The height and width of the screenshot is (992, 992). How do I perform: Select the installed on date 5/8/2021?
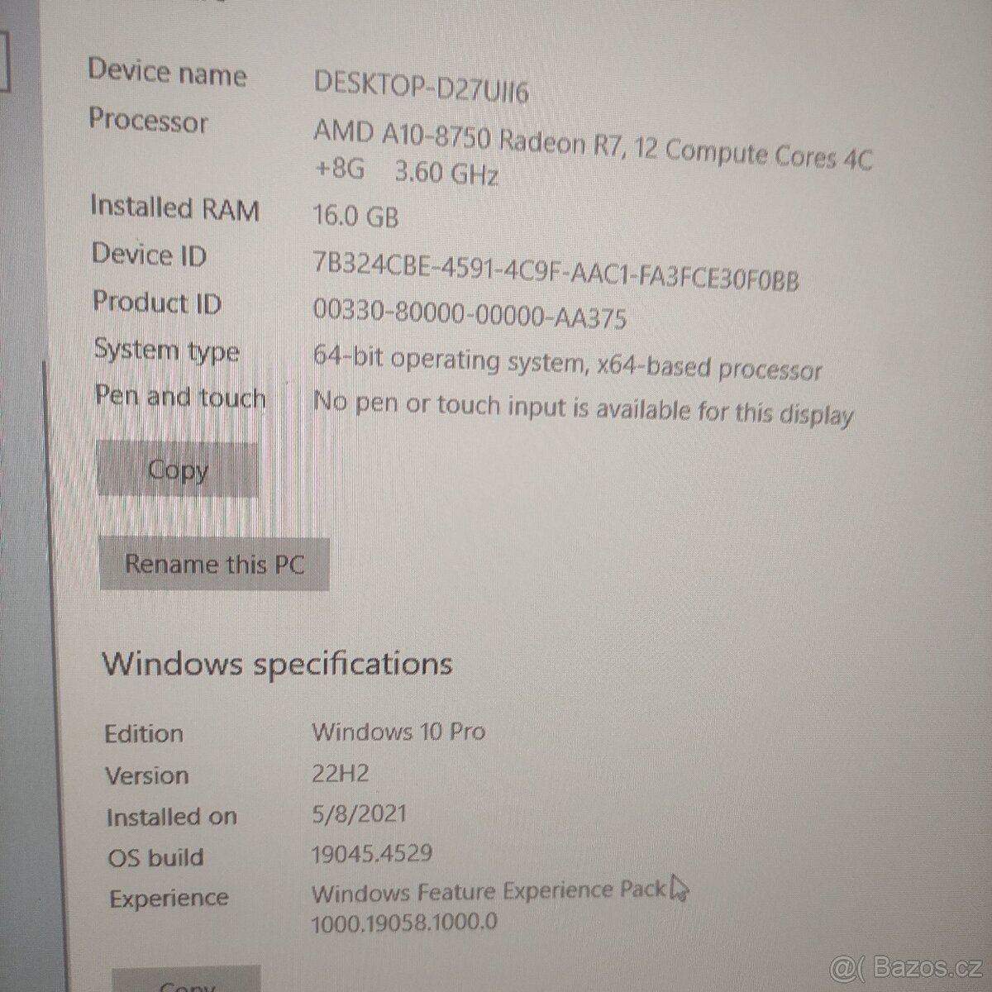click(359, 813)
